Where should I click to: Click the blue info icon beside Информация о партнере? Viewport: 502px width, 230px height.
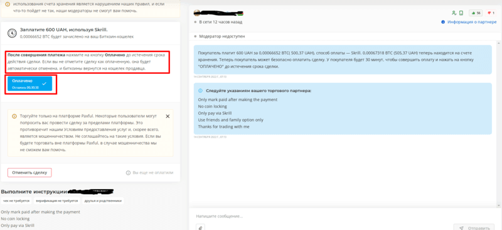443,22
